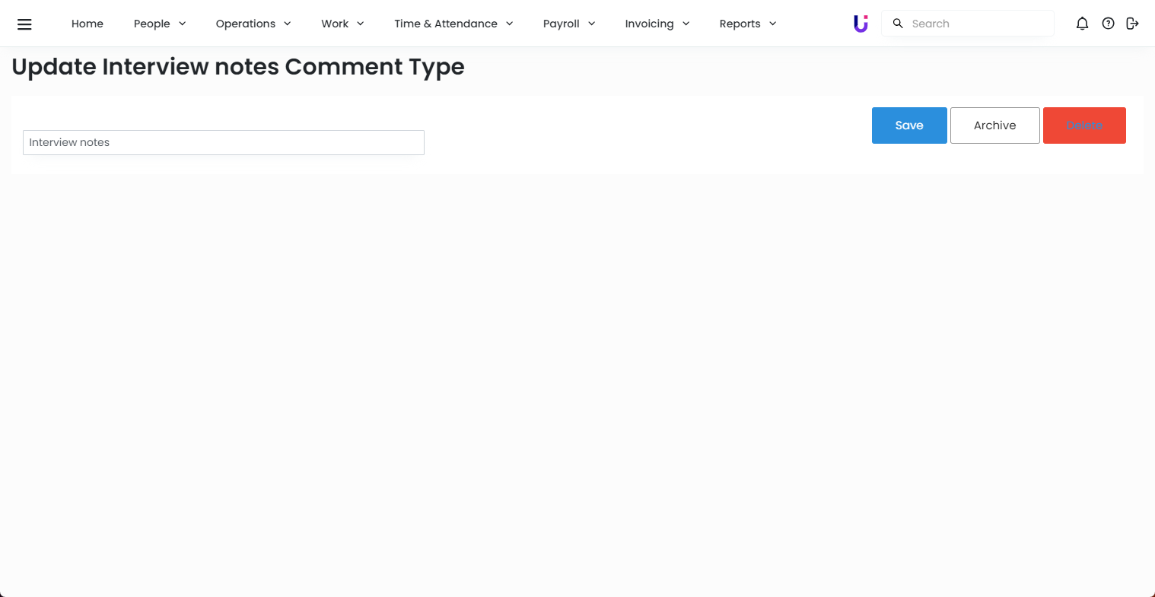Focus the Interview notes name field

pyautogui.click(x=224, y=142)
